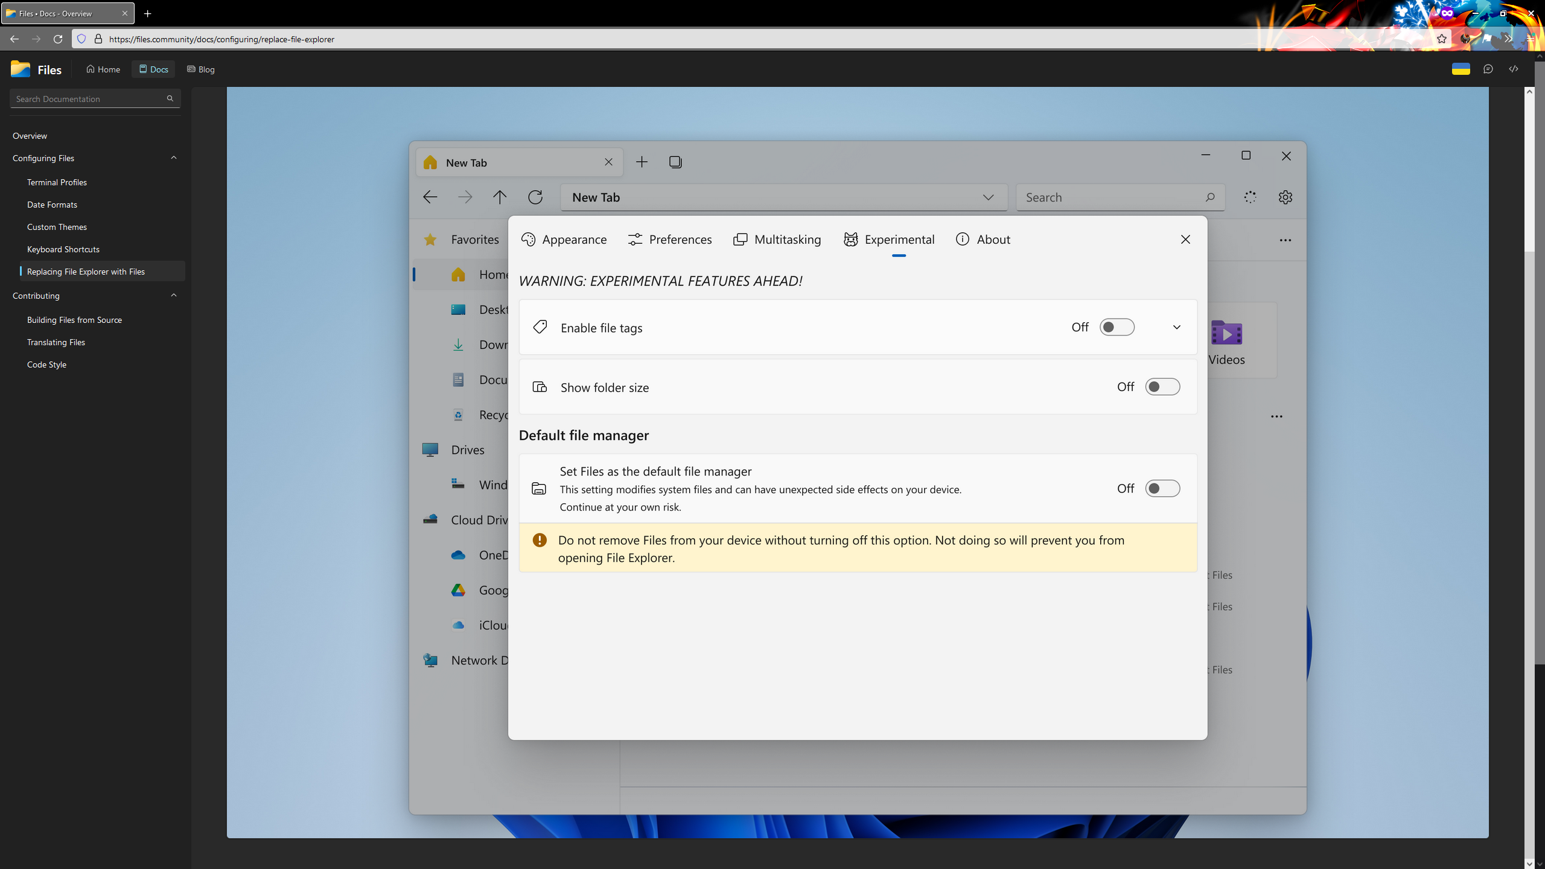Expand the Enable file tags options chevron
Viewport: 1545px width, 869px height.
click(x=1176, y=326)
